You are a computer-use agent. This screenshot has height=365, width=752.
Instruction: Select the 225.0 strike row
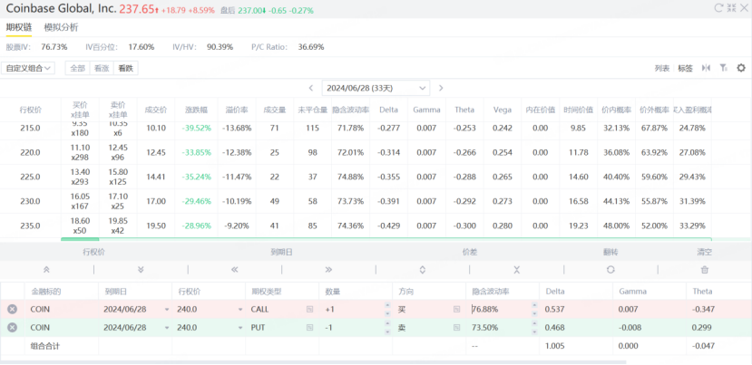coord(356,177)
